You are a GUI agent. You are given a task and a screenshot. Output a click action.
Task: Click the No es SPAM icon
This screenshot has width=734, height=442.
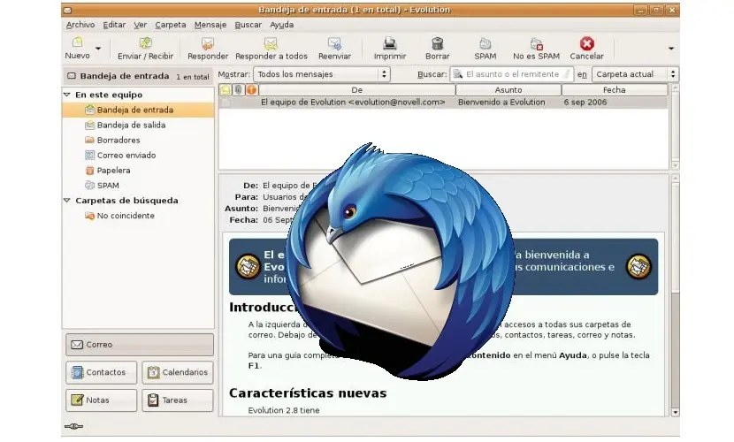click(x=537, y=43)
